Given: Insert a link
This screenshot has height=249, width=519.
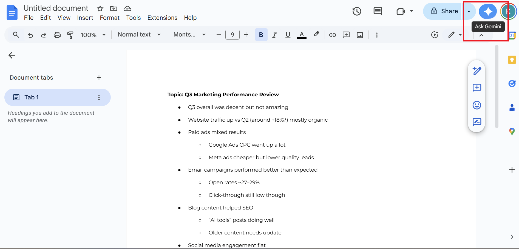Looking at the screenshot, I should pos(333,35).
